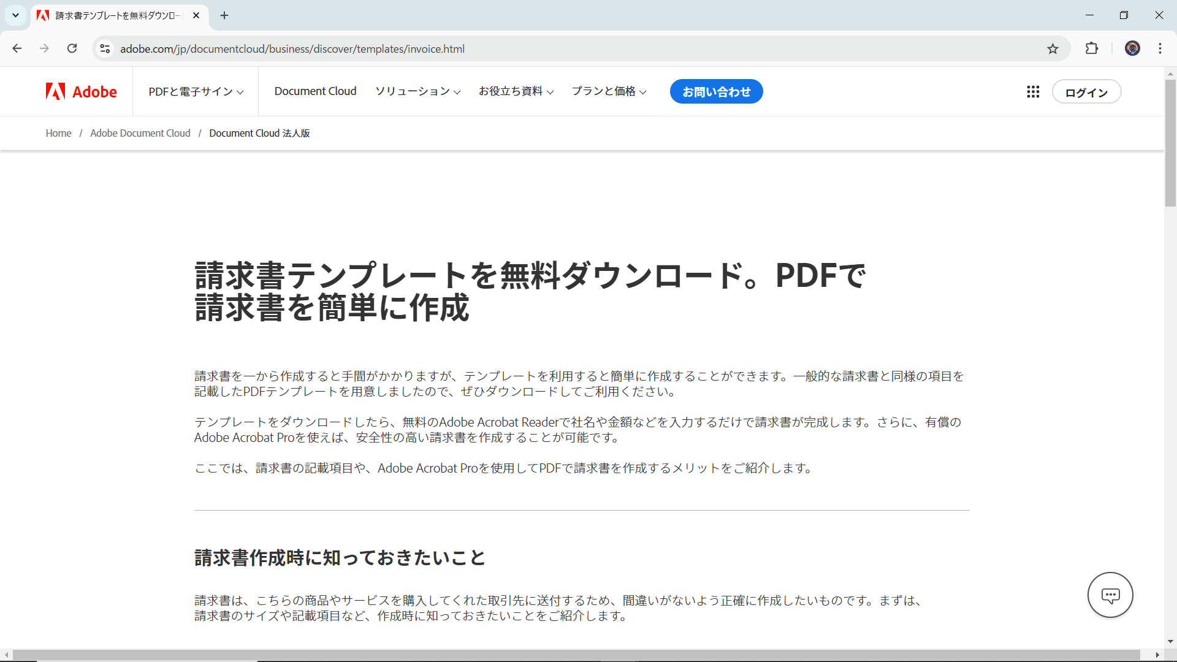Expand the PDFと電子サイン menu
This screenshot has height=662, width=1177.
click(196, 91)
